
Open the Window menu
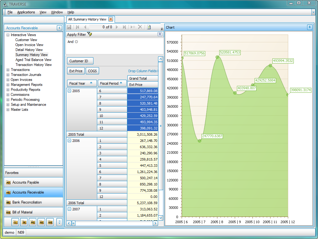(57, 12)
